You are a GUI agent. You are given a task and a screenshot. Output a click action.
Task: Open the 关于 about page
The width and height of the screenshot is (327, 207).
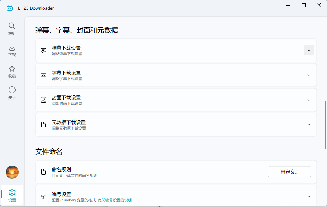click(x=12, y=93)
